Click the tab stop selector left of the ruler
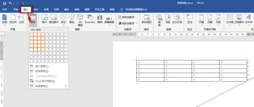This screenshot has width=254, height=107. coord(2,35)
